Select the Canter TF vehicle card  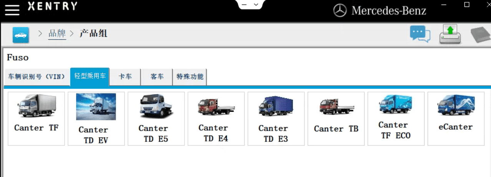[36, 119]
